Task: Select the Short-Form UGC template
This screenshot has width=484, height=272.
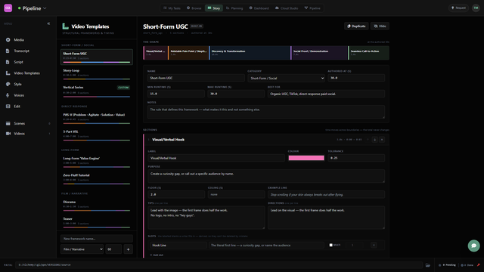Action: [x=97, y=57]
